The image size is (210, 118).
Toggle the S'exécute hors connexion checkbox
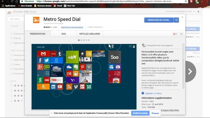[11, 55]
